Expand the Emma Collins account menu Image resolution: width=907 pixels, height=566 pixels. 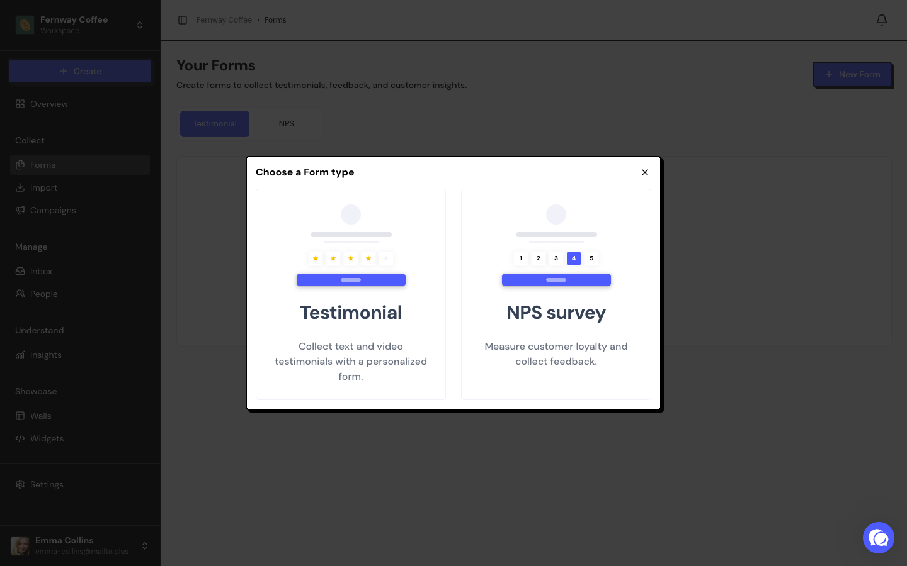[145, 546]
